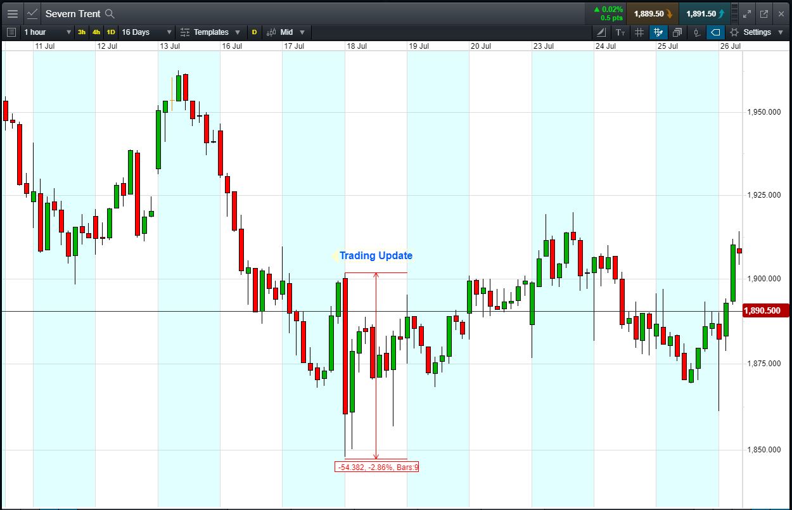Search for a product with the magnifier icon
This screenshot has width=792, height=510.
[x=110, y=13]
